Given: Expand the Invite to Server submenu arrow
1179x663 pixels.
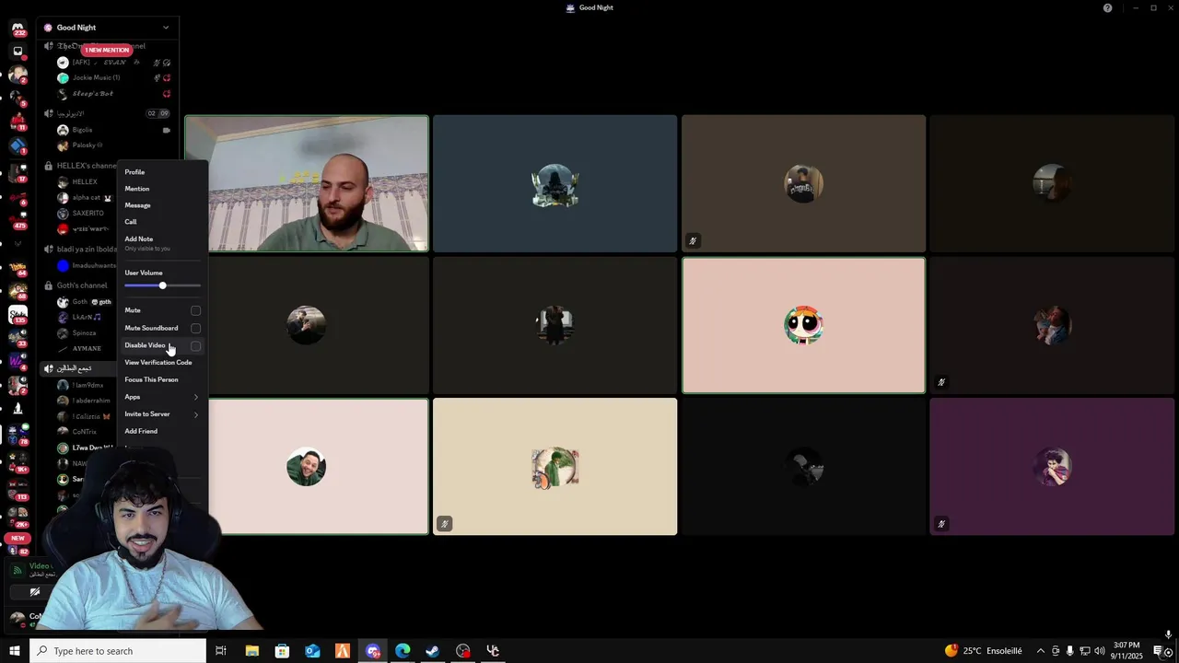Looking at the screenshot, I should click(195, 414).
